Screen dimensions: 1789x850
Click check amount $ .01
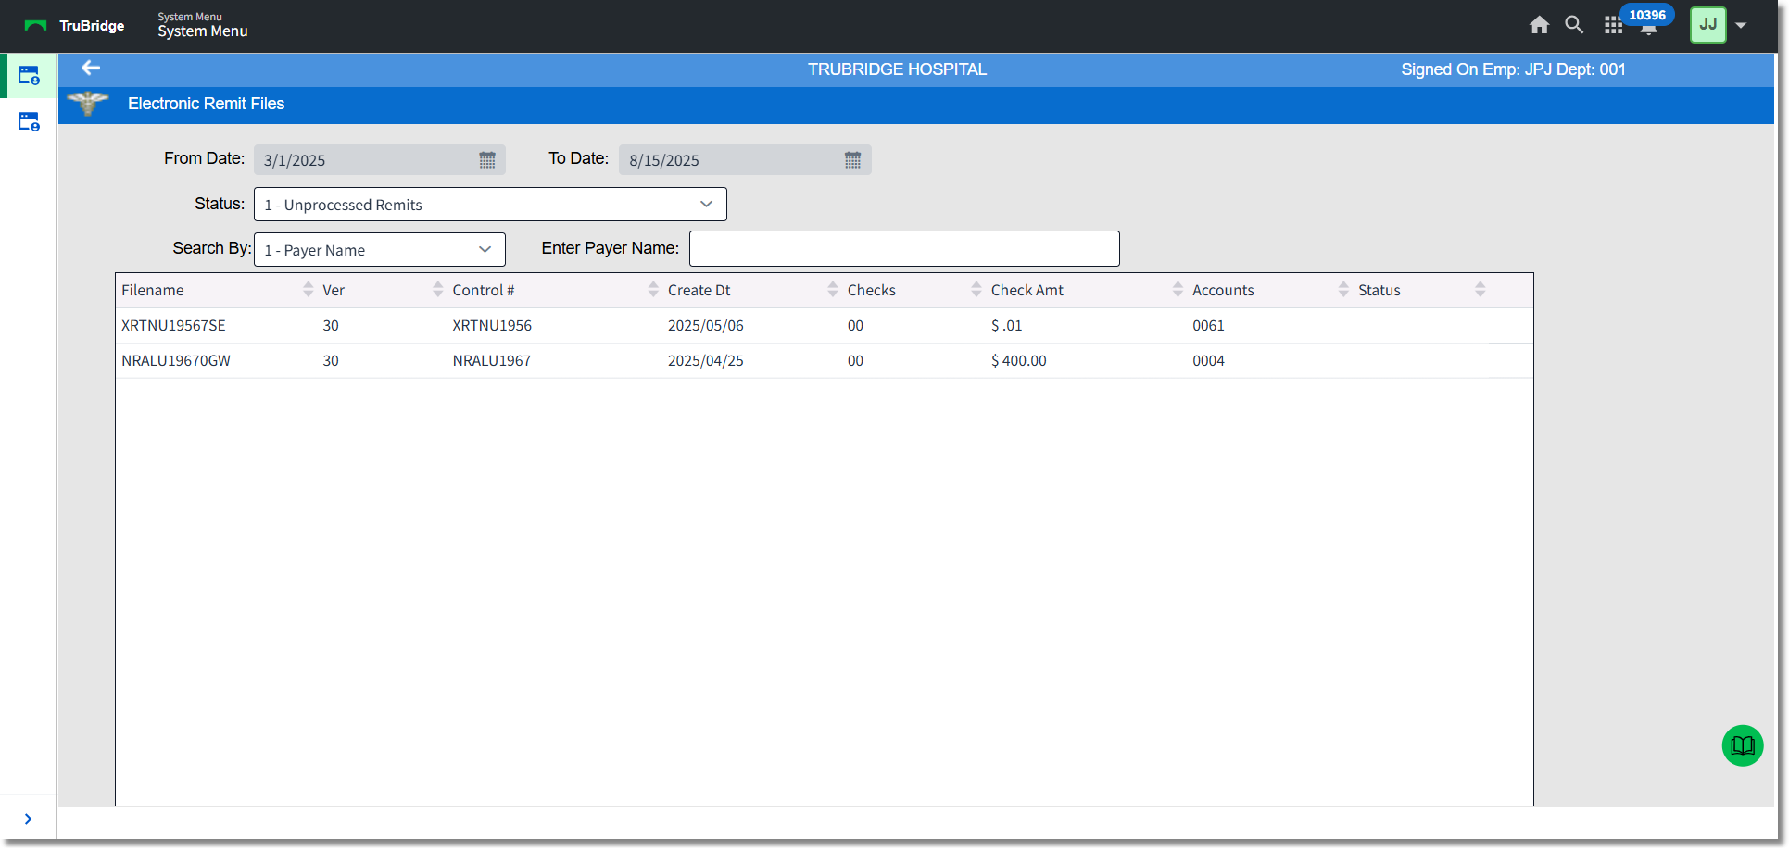pos(1007,325)
